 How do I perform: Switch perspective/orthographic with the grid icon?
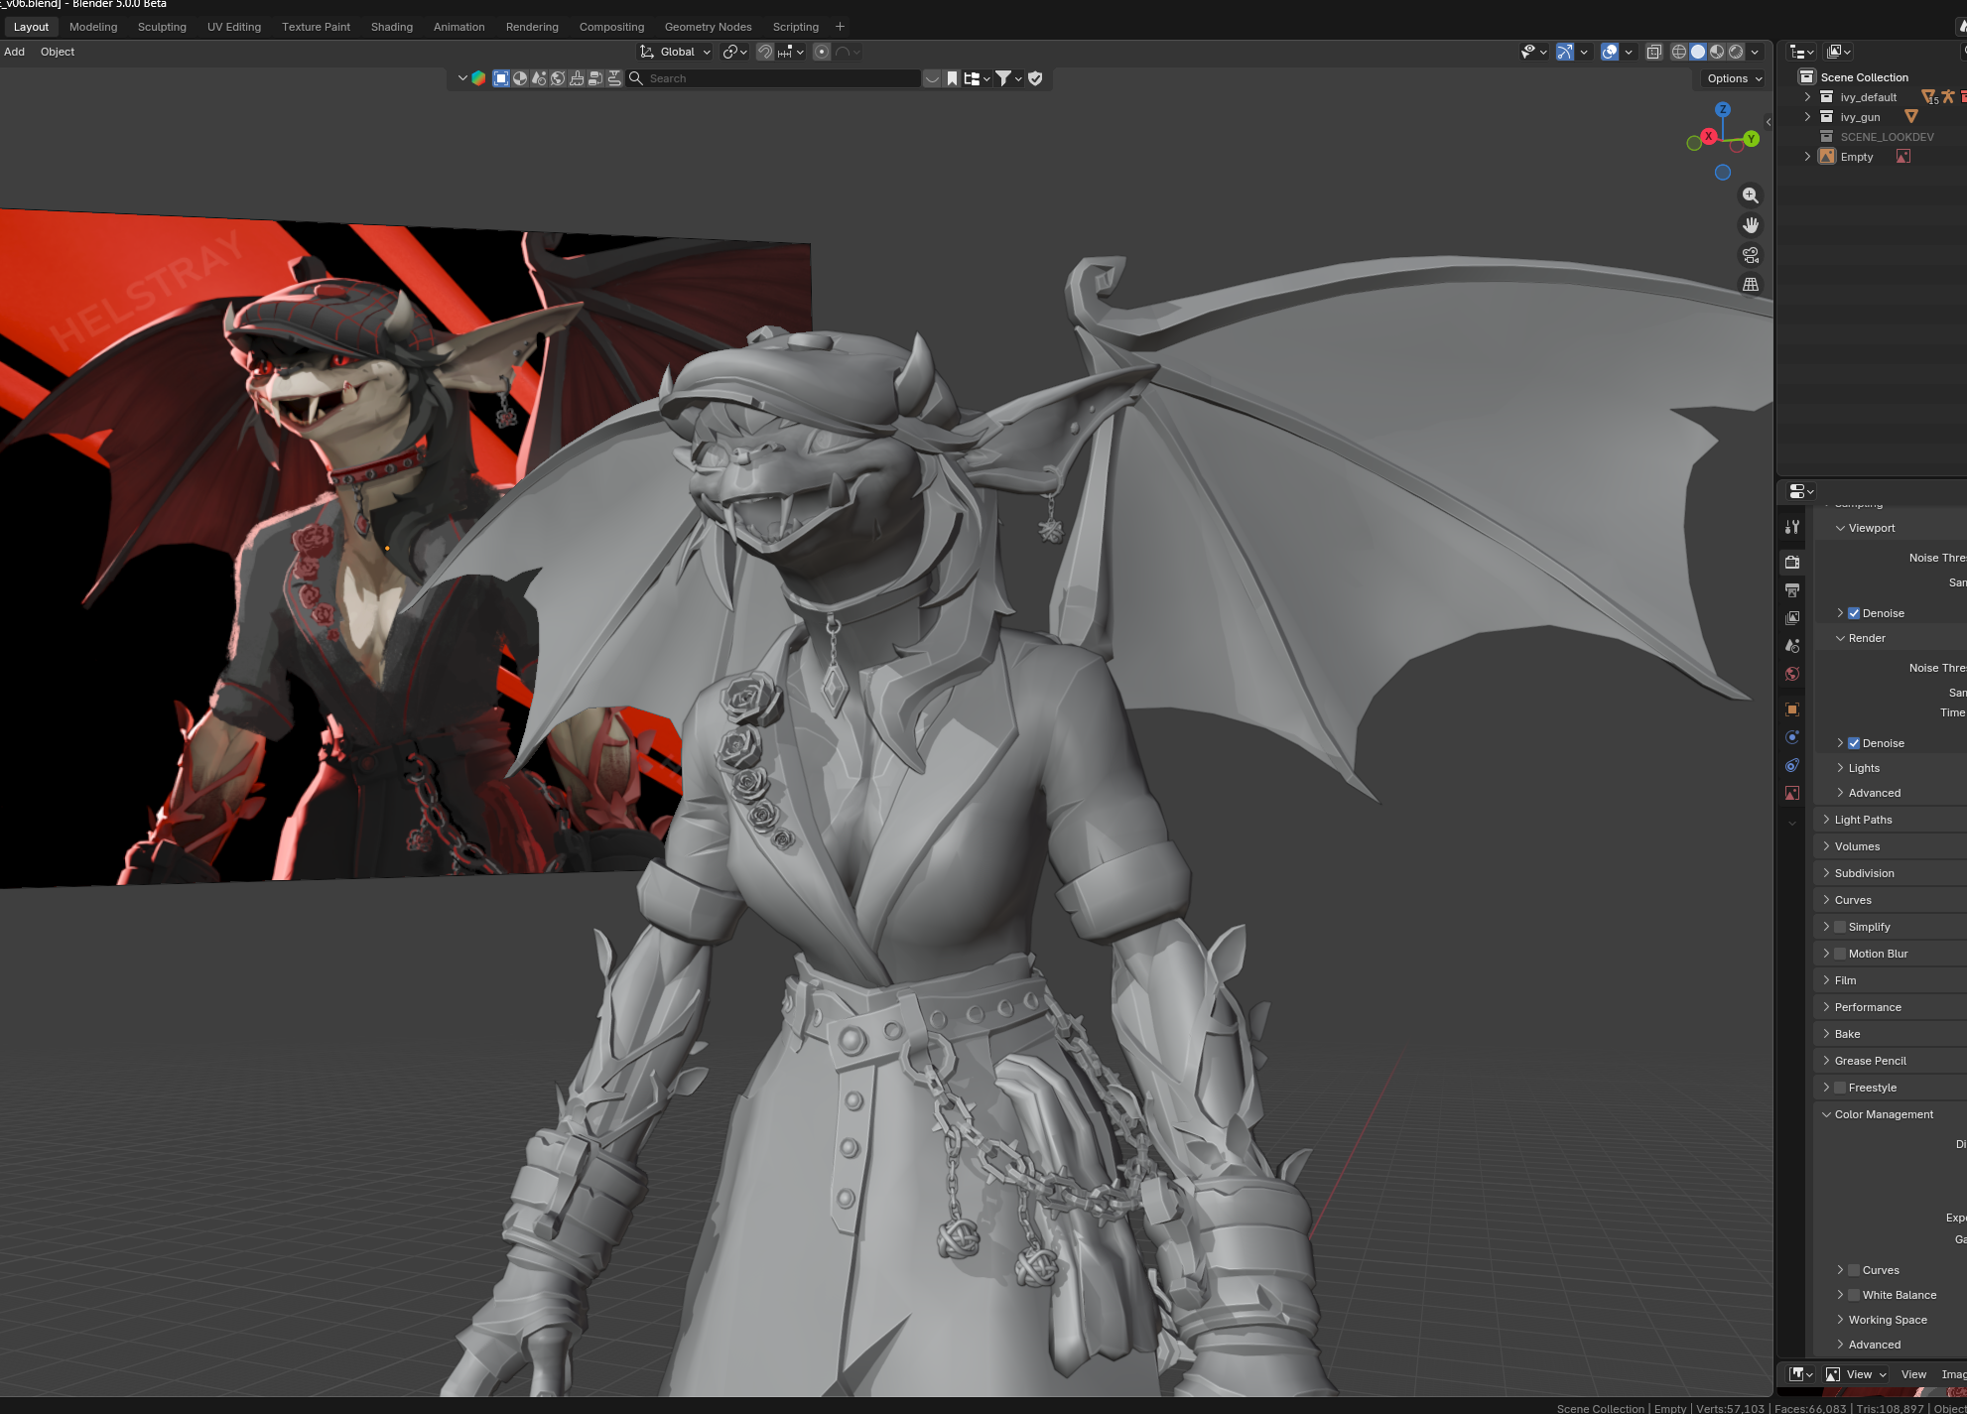pos(1751,285)
